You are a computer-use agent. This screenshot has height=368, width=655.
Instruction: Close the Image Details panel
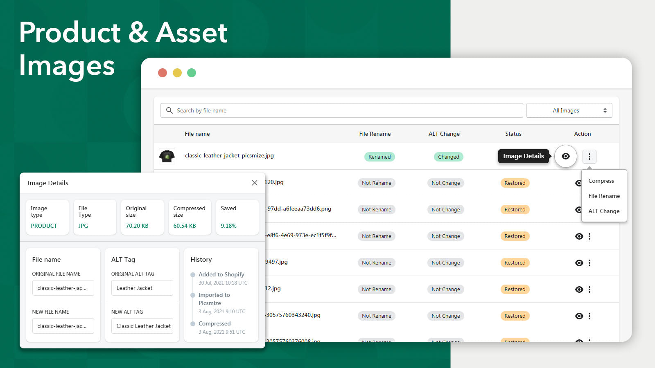pos(254,183)
